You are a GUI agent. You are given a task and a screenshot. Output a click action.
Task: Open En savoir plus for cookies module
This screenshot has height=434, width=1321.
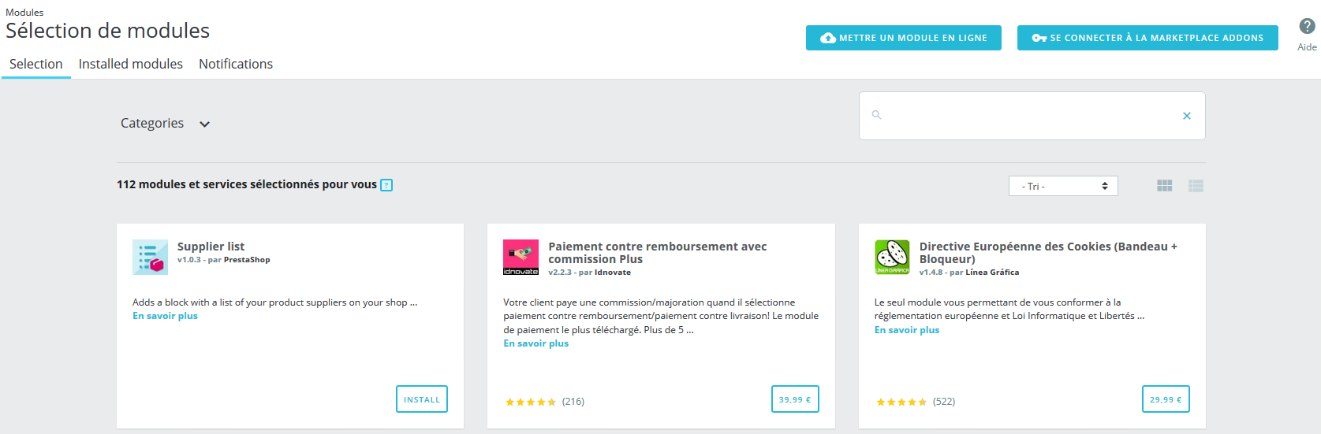click(x=907, y=330)
